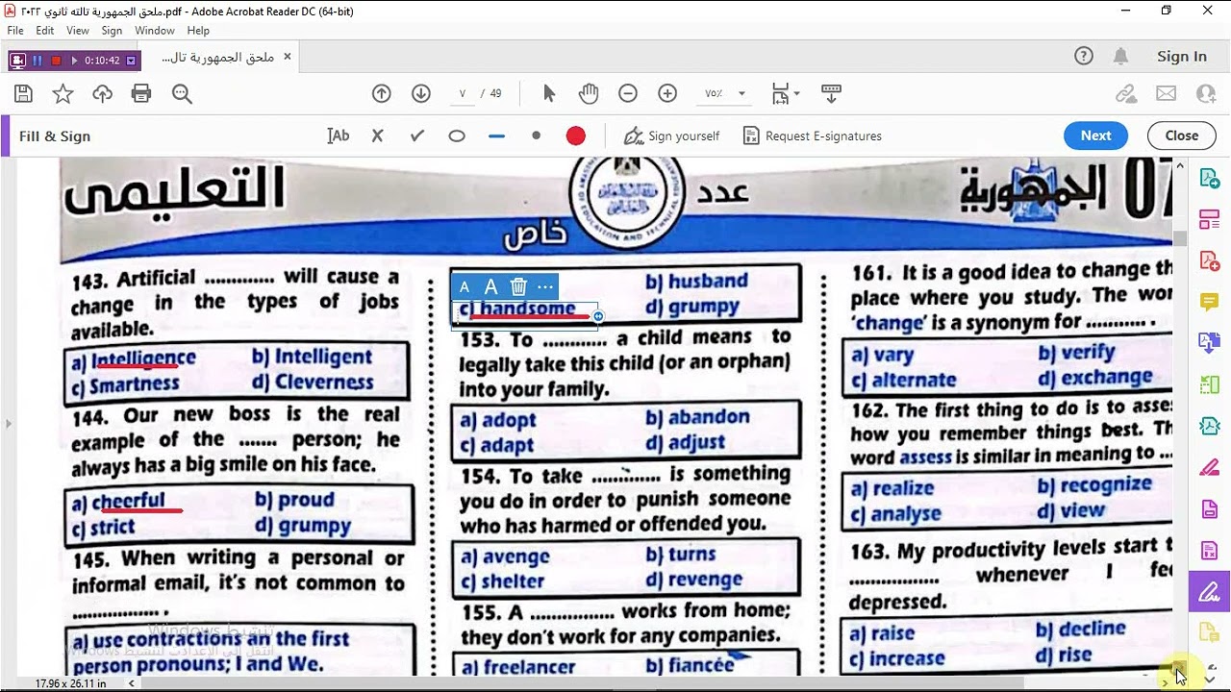The height and width of the screenshot is (692, 1231).
Task: Click Sign yourself
Action: (x=672, y=136)
